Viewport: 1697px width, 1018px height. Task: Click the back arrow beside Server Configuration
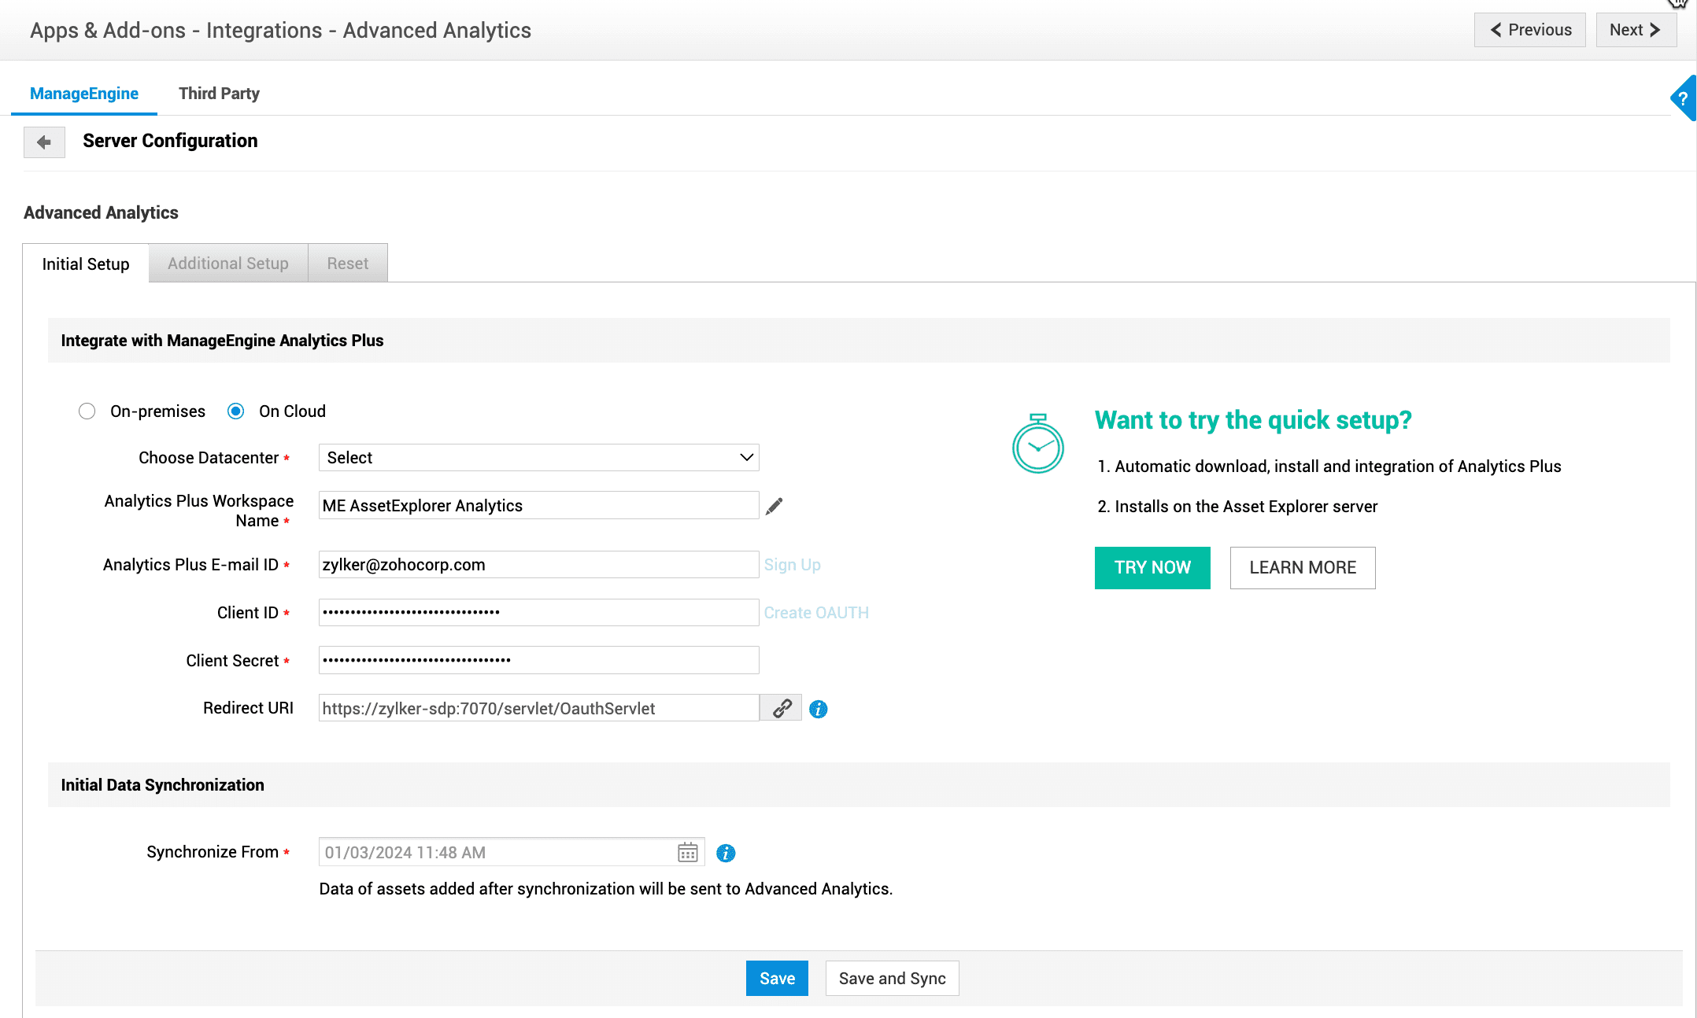44,142
